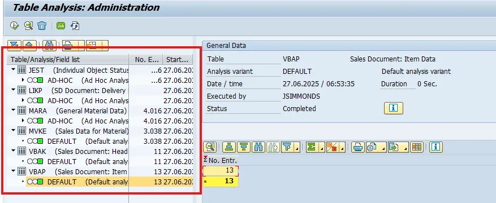This screenshot has height=203, width=496.
Task: Click the colored grid layout icon in the results toolbar
Action: coord(417,147)
